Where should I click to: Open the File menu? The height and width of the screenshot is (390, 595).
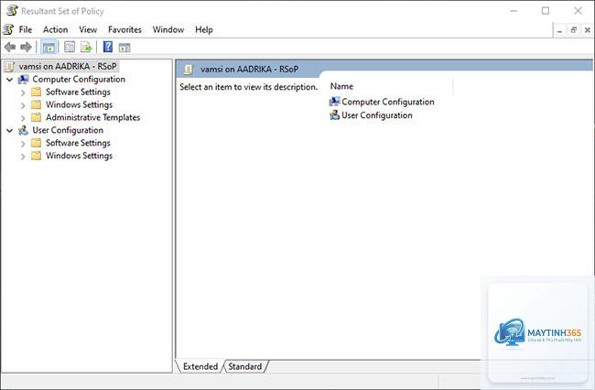coord(26,29)
